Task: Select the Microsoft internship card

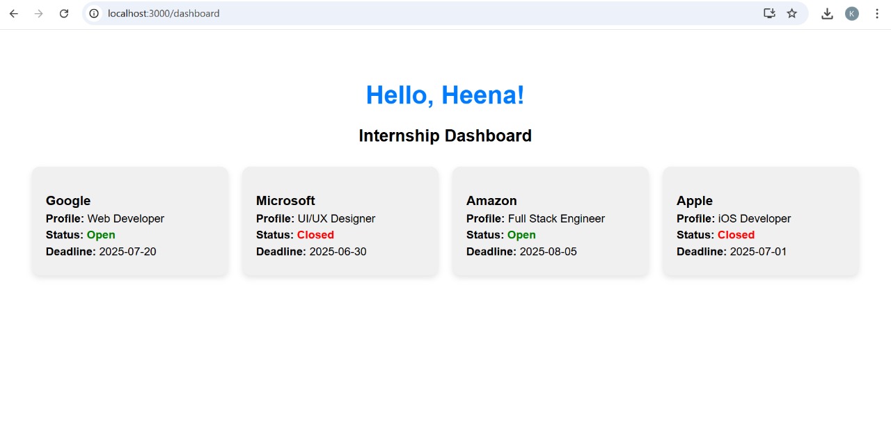Action: click(340, 221)
